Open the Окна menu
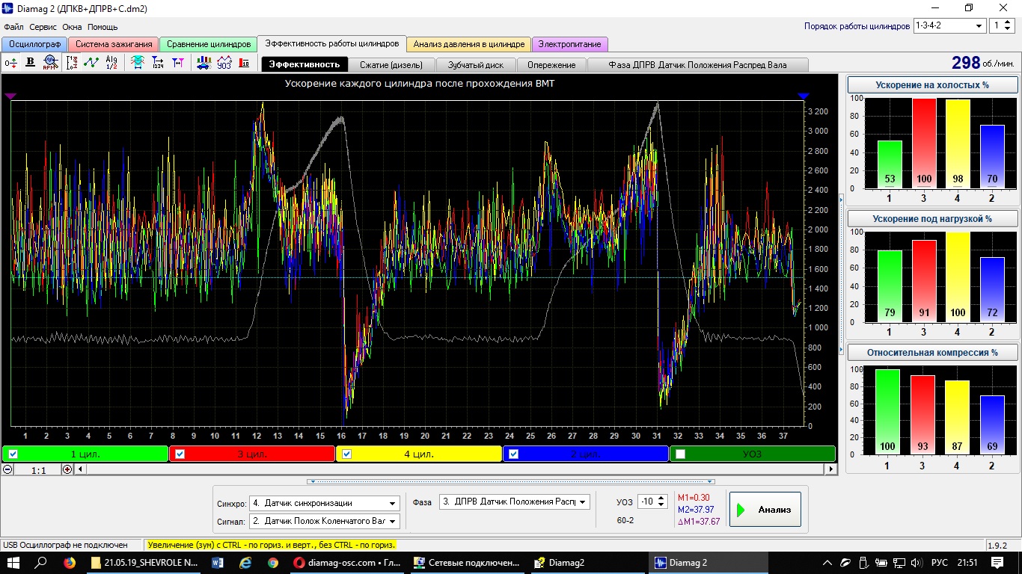1022x574 pixels. tap(73, 27)
